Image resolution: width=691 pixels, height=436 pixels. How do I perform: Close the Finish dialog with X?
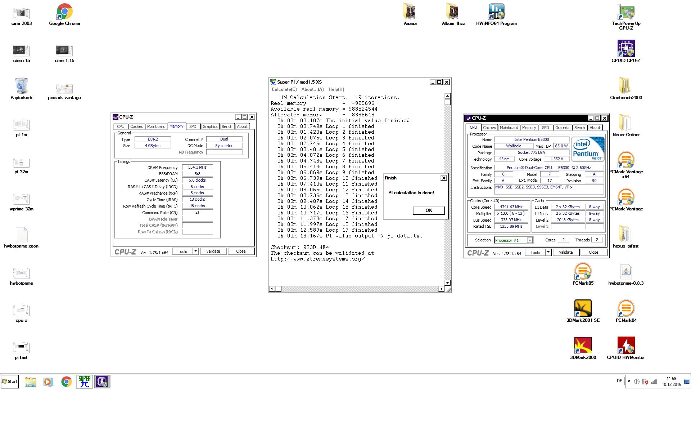pyautogui.click(x=444, y=178)
